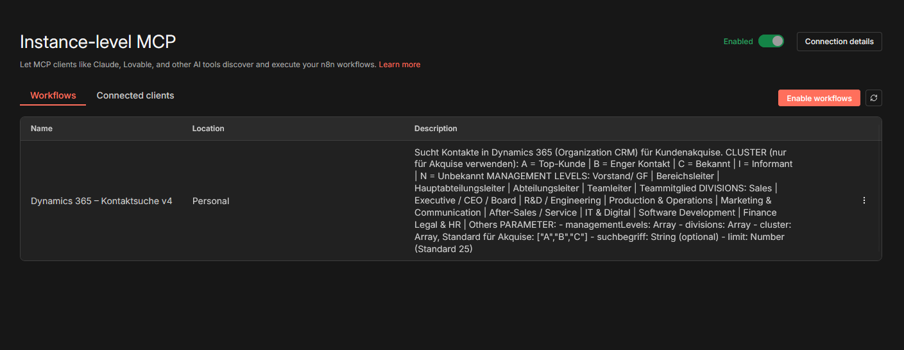This screenshot has width=904, height=350.
Task: Click the Location column header
Action: (208, 129)
